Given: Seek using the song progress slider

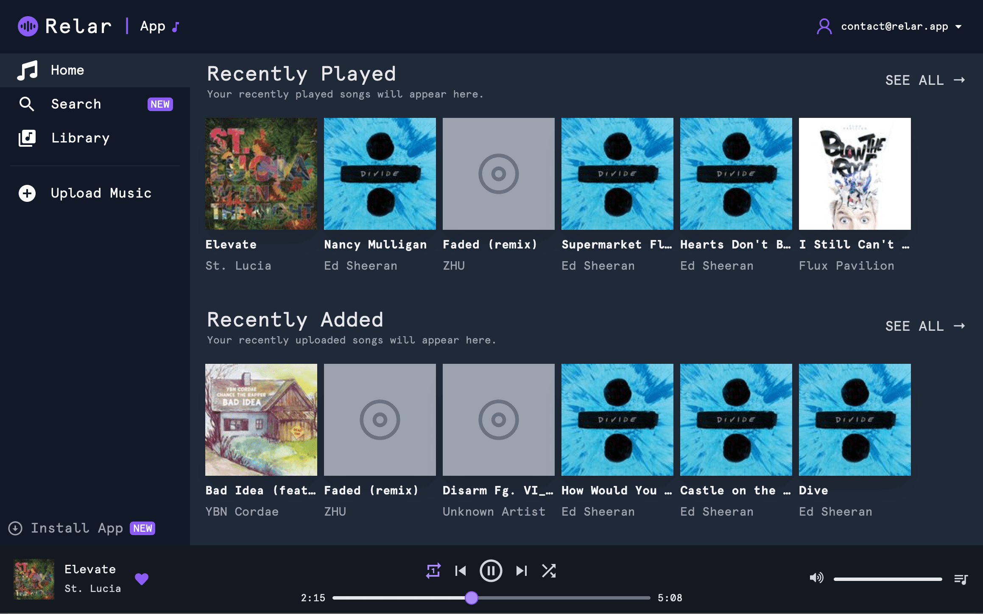Looking at the screenshot, I should click(471, 598).
